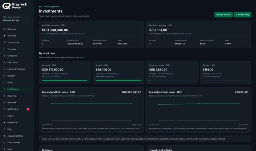Click the 'Pro · Manual portfolio' label
The image size is (256, 151).
click(49, 7)
